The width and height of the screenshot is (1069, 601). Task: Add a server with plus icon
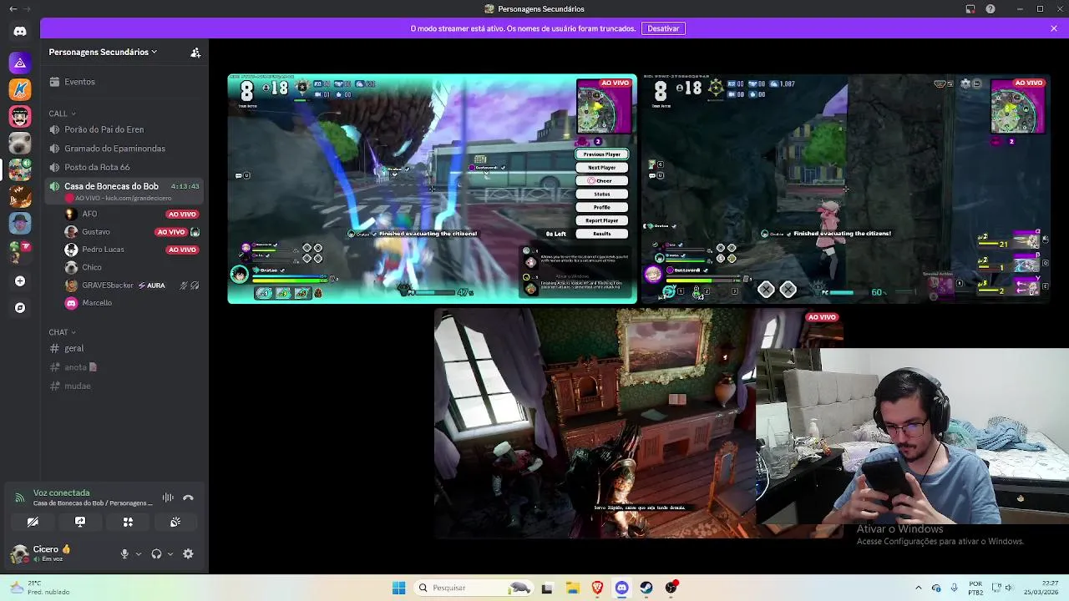tap(20, 281)
